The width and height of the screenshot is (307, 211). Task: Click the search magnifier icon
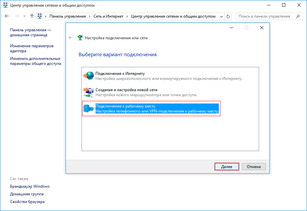coord(298,16)
